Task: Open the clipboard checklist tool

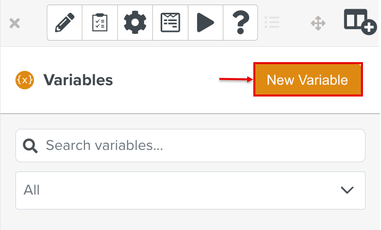Action: point(100,23)
